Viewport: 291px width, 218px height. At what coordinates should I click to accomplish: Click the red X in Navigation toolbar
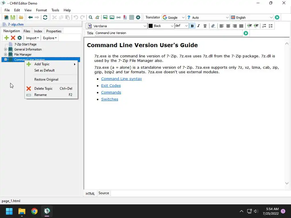click(13, 38)
